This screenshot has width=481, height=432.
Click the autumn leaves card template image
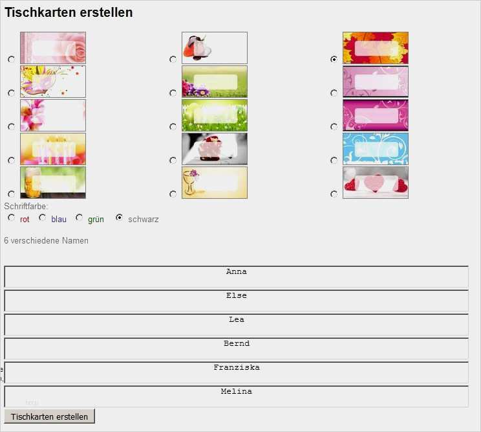(x=376, y=48)
